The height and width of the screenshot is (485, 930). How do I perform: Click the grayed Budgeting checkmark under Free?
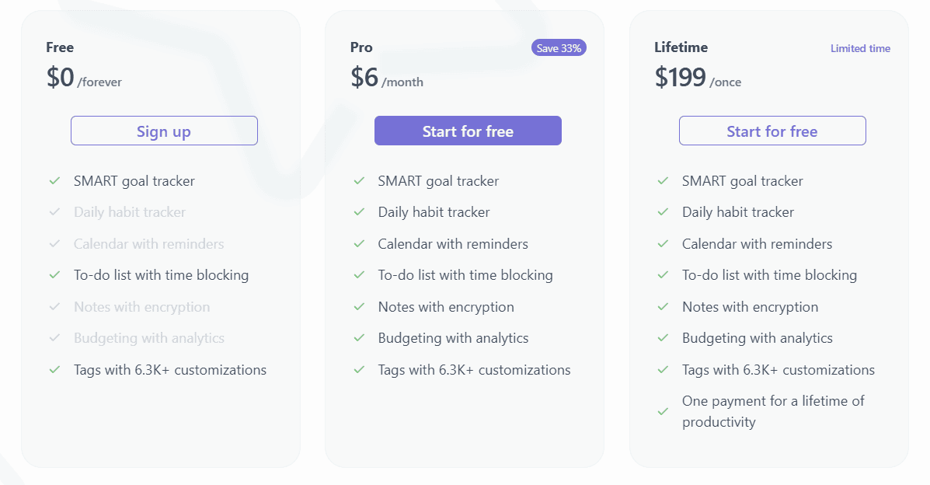[54, 338]
